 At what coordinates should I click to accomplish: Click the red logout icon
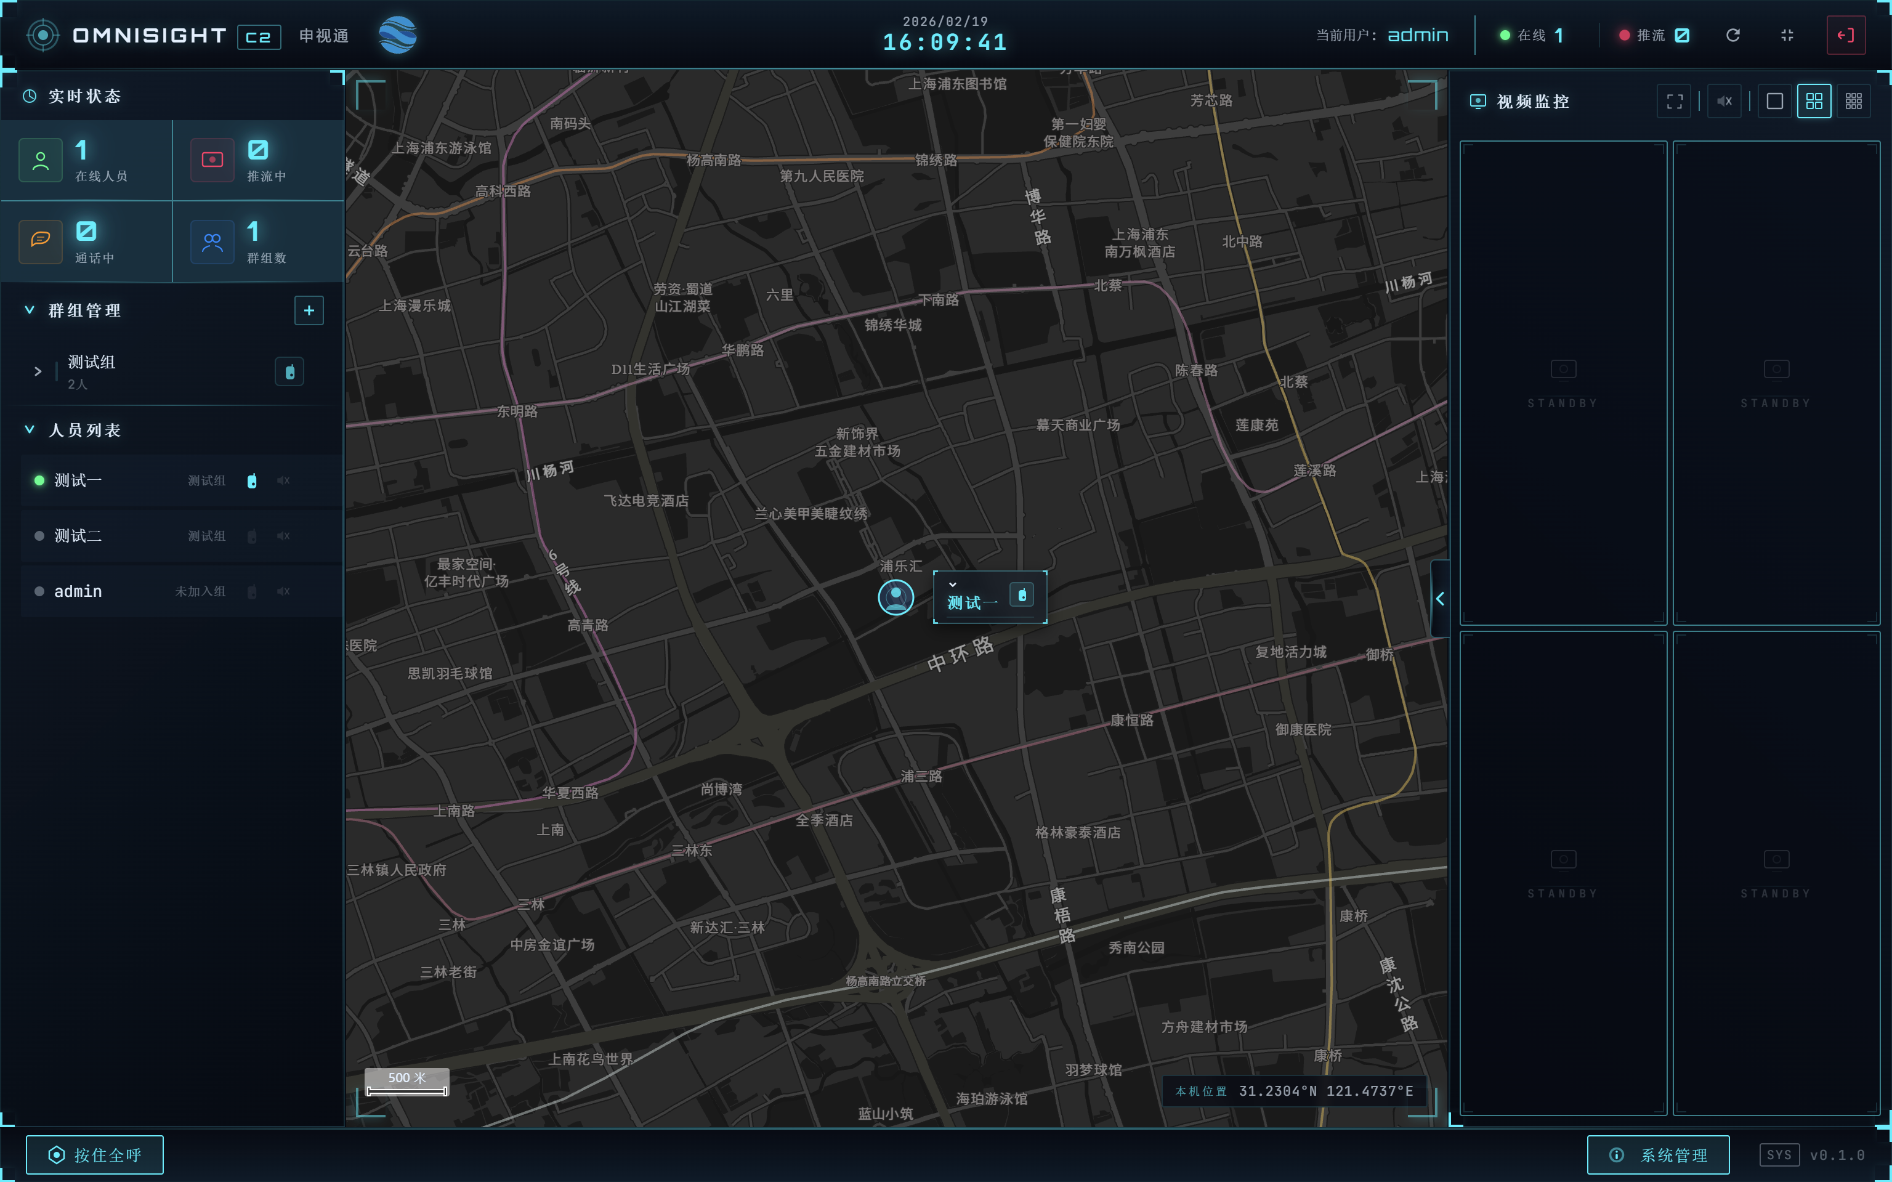1846,35
